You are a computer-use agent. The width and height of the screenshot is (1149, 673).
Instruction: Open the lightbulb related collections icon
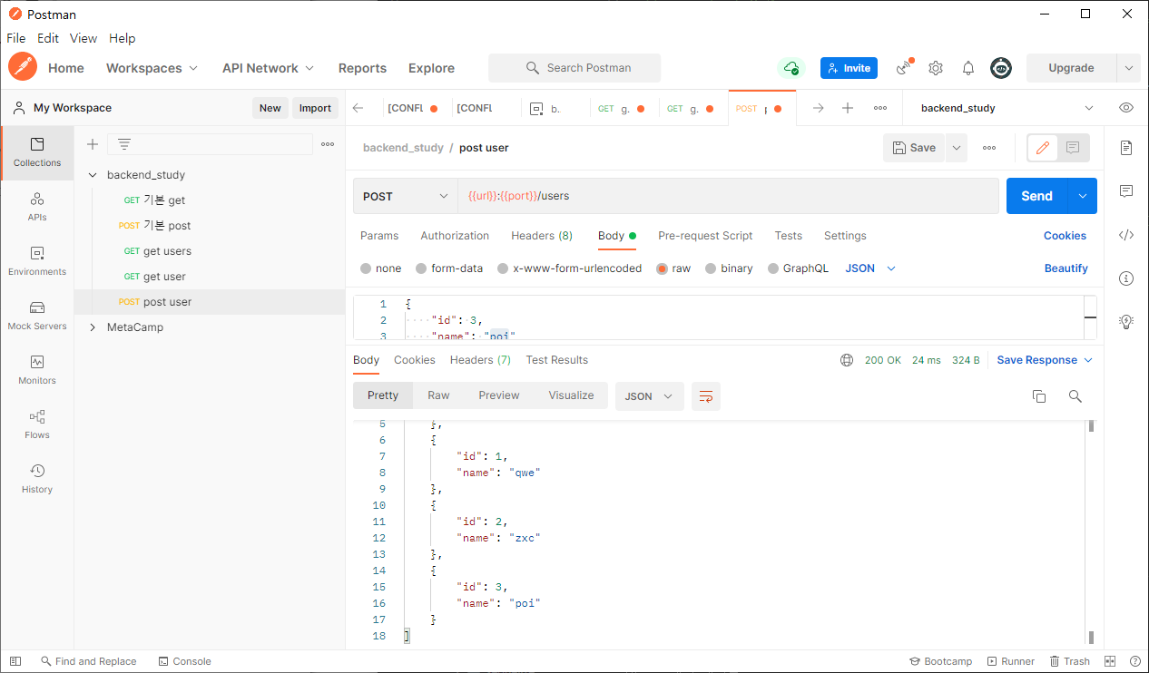coord(1126,321)
